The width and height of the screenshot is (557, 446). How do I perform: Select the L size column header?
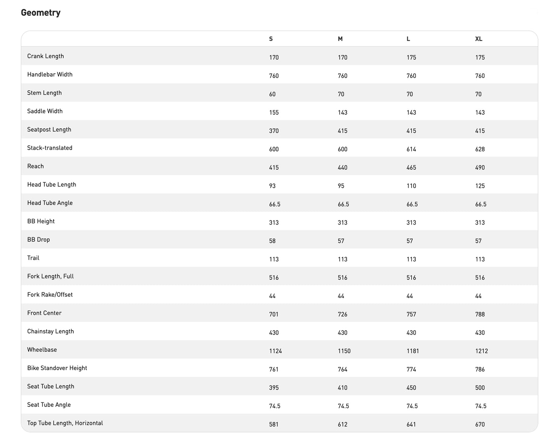tap(408, 39)
